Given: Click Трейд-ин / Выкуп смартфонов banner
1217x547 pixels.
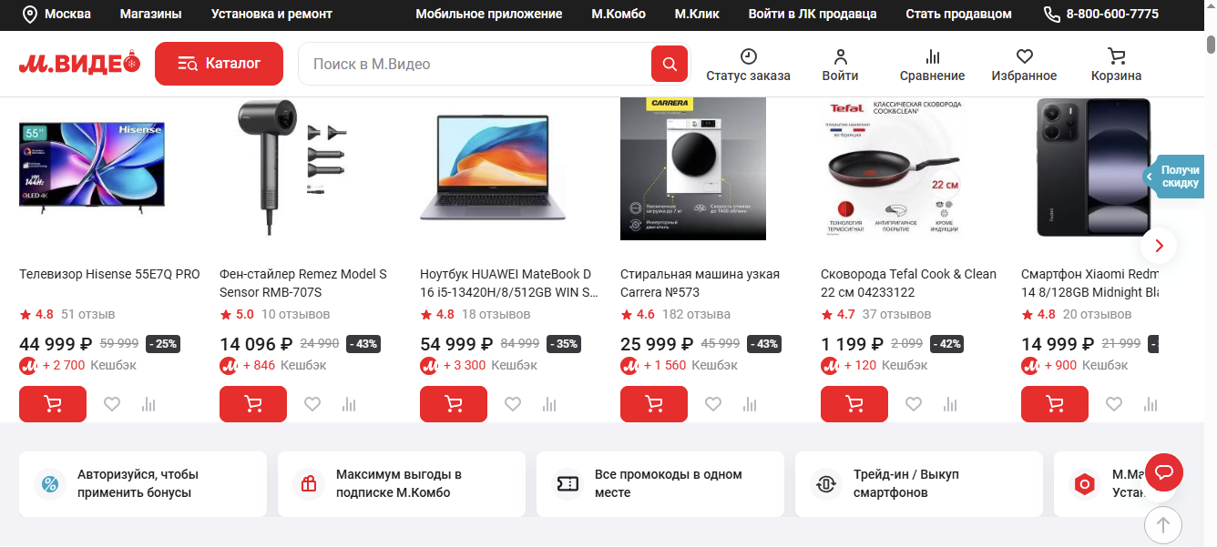Looking at the screenshot, I should [918, 483].
